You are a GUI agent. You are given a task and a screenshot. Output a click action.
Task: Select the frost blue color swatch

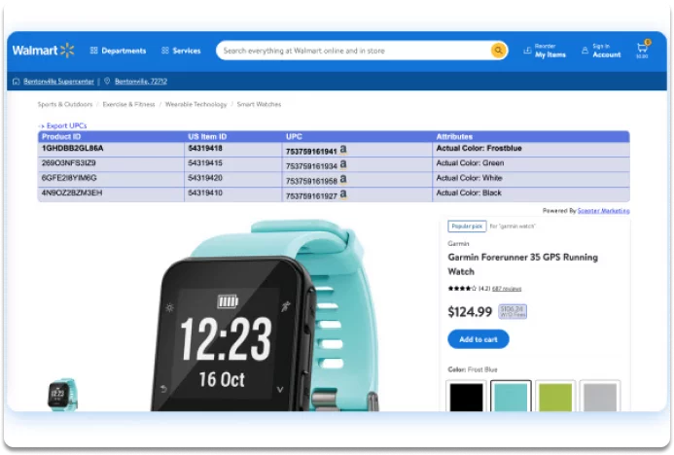tap(511, 396)
